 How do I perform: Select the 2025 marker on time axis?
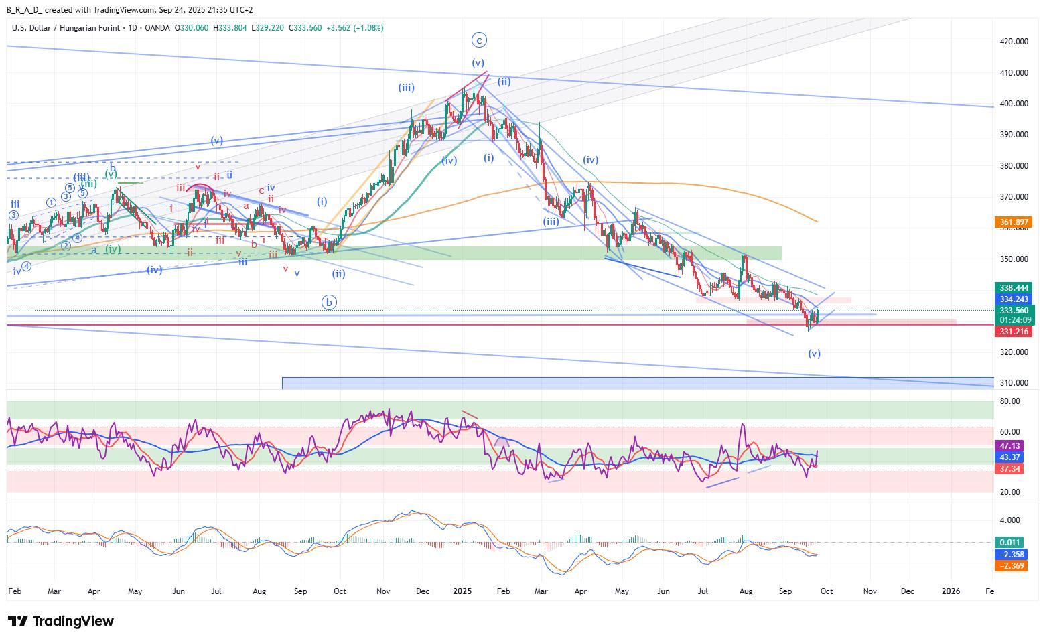[462, 591]
